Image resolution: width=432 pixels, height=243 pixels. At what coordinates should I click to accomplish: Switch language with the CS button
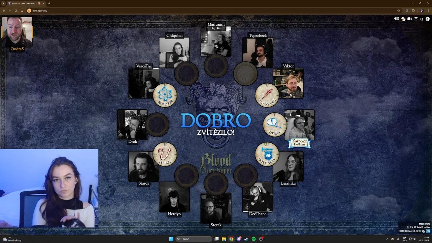pyautogui.click(x=428, y=231)
